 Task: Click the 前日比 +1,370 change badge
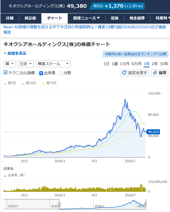point(117,6)
